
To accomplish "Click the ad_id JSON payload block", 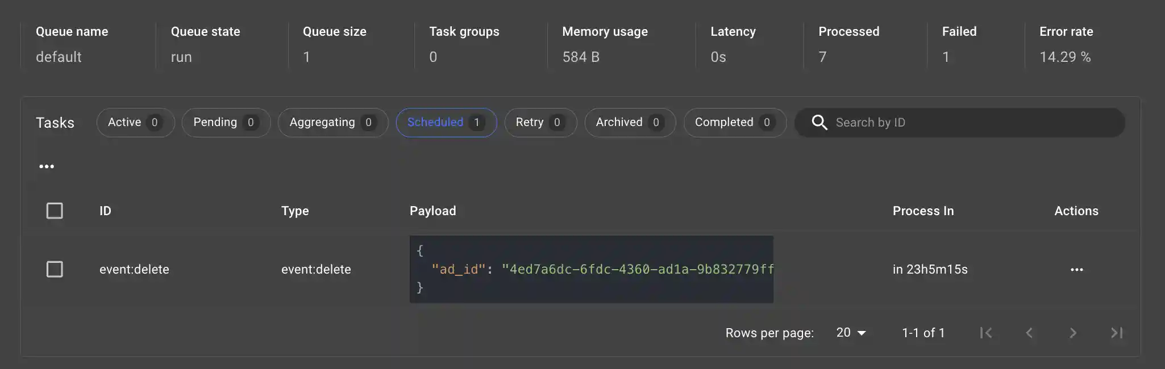I will pyautogui.click(x=591, y=269).
